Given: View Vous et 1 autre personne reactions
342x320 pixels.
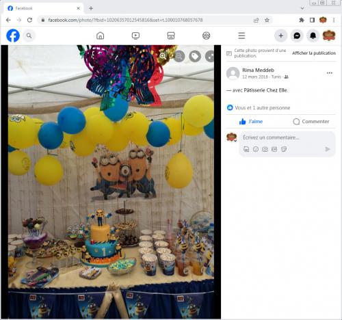Looking at the screenshot, I should [x=259, y=107].
